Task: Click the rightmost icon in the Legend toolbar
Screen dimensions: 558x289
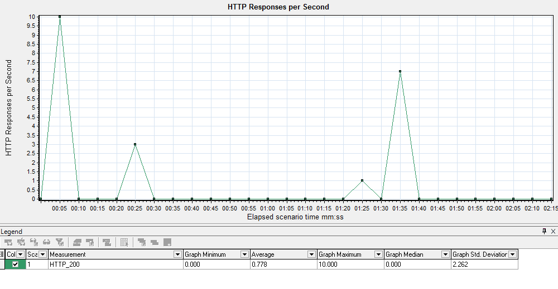Action: 167,242
